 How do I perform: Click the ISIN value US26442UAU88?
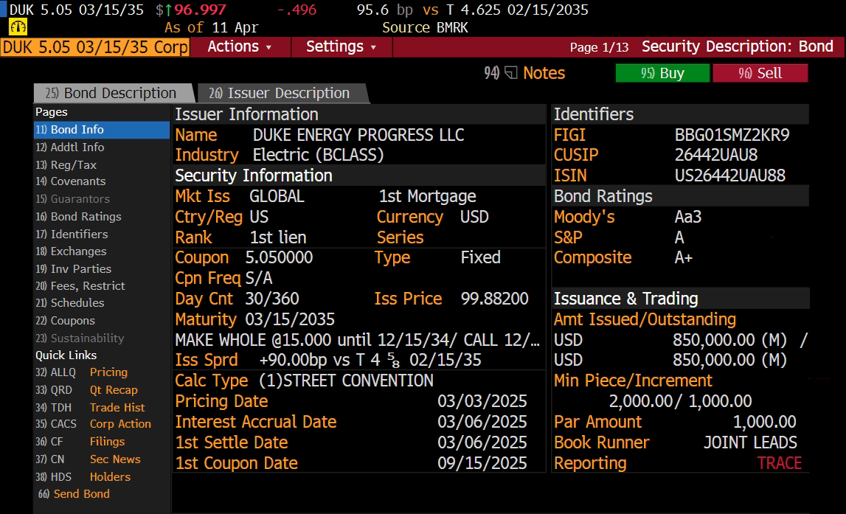pyautogui.click(x=730, y=176)
